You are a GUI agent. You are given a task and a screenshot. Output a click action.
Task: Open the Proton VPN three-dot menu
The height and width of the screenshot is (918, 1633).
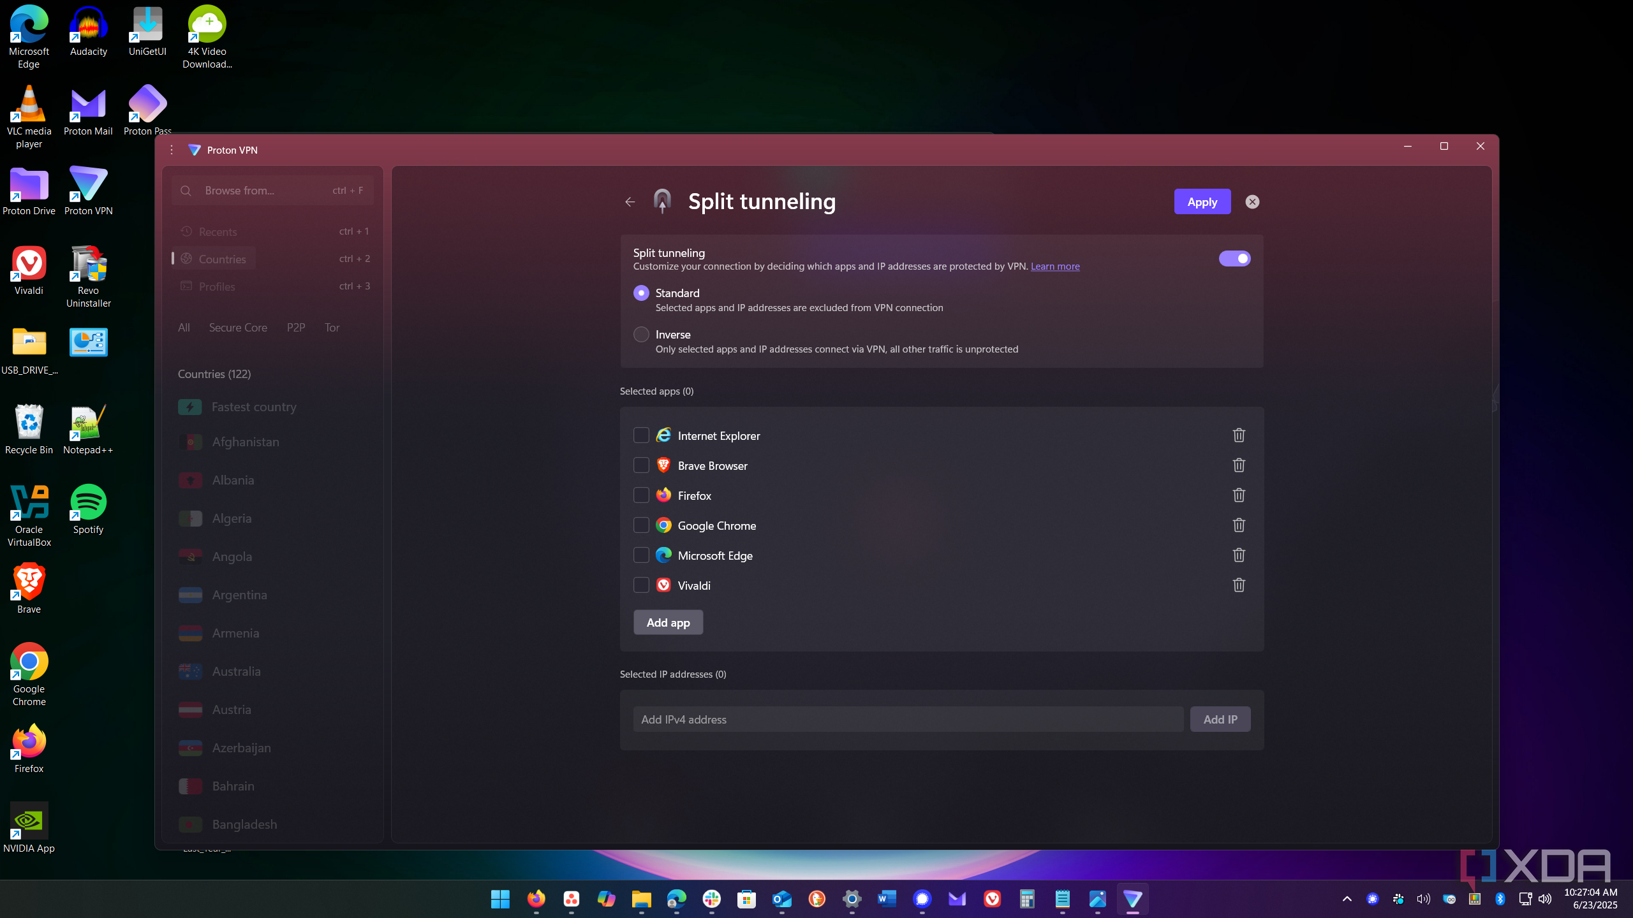[172, 150]
